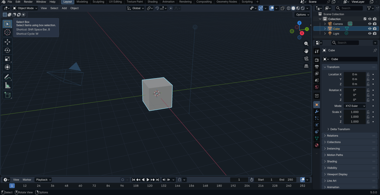Image resolution: width=380 pixels, height=195 pixels.
Task: Switch to the Sculpting workspace tab
Action: click(x=98, y=2)
